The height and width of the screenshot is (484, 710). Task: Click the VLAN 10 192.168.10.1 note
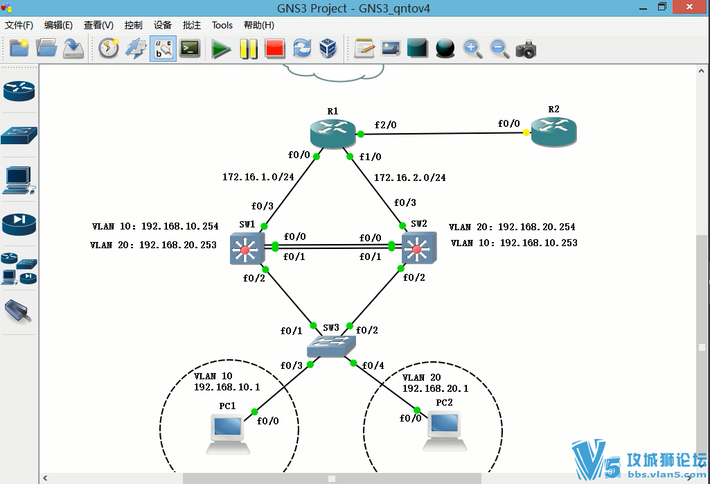(227, 381)
